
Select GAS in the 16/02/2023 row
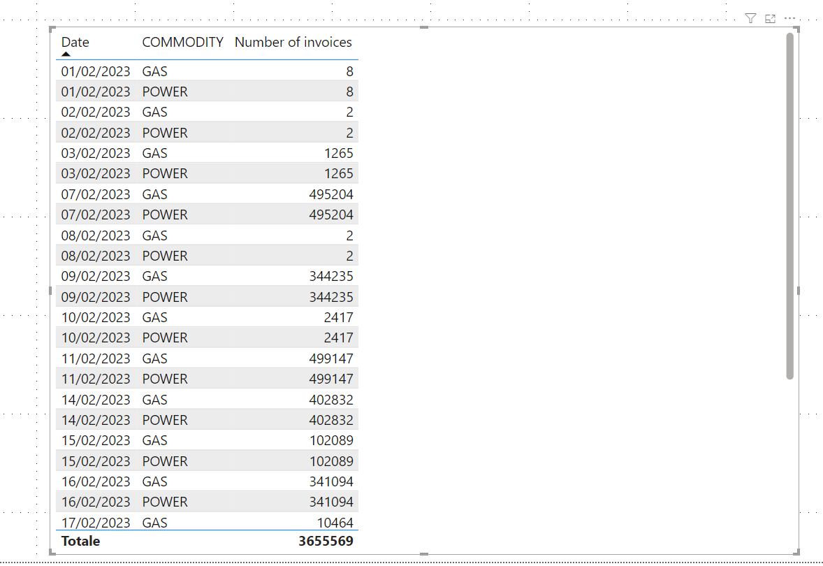155,482
